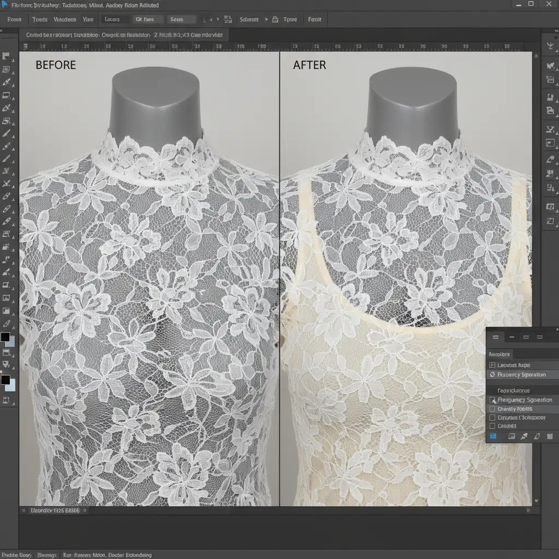This screenshot has height=559, width=559.
Task: Switch to the Aeoollors panel tab
Action: coord(499,354)
